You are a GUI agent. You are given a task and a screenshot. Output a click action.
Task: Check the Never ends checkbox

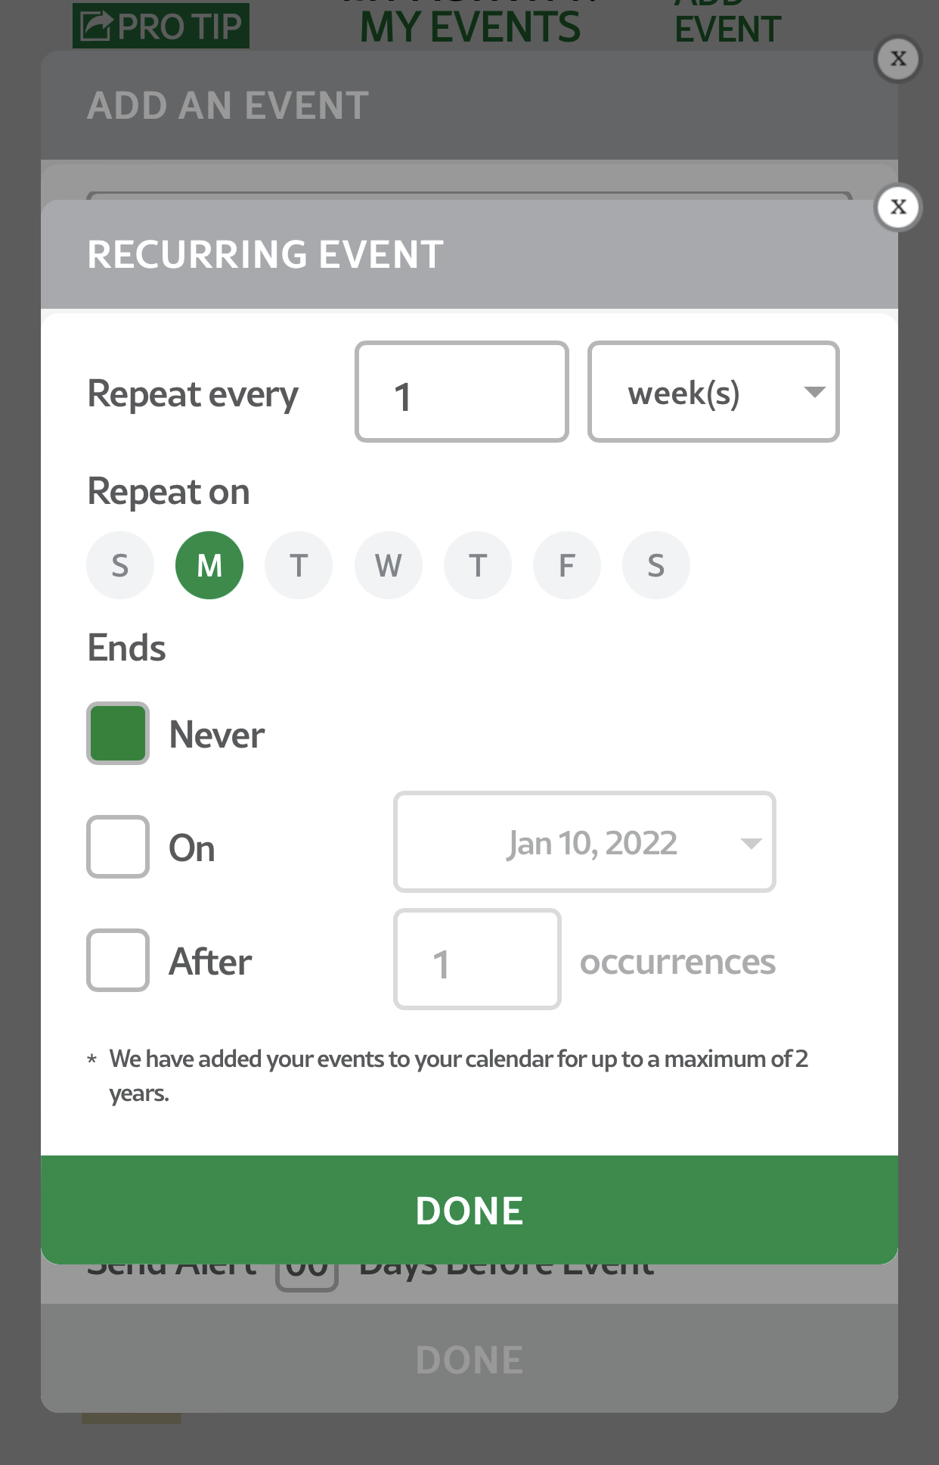(118, 733)
